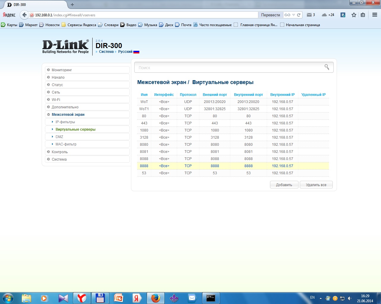This screenshot has height=304, width=381.
Task: Expand the Сеть menu section
Action: pyautogui.click(x=56, y=92)
